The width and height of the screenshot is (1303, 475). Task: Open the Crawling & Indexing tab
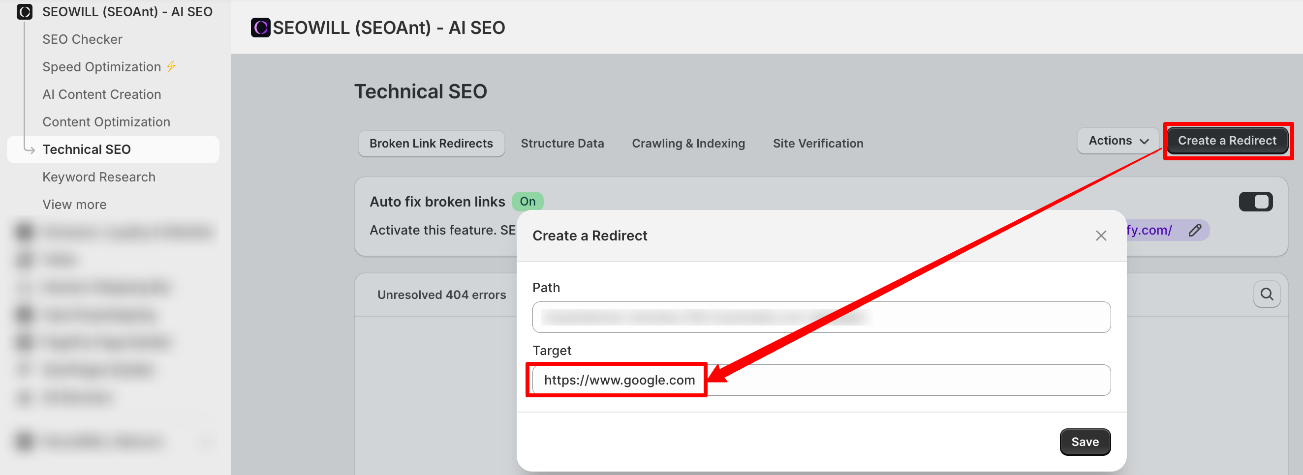(x=688, y=144)
